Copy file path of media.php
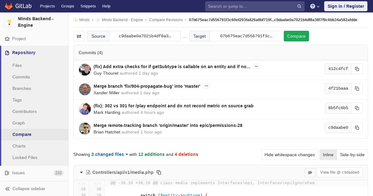This screenshot has height=196, width=373. tap(159, 172)
